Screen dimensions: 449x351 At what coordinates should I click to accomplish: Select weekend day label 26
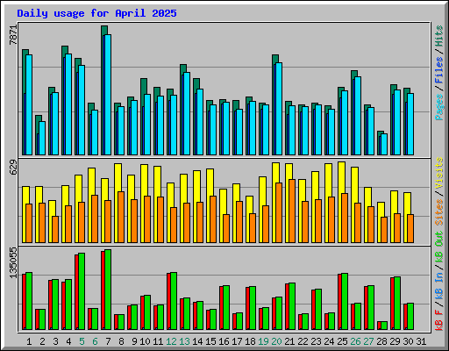pyautogui.click(x=355, y=341)
